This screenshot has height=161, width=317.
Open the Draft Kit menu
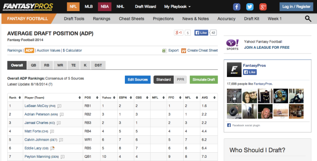coord(252,19)
